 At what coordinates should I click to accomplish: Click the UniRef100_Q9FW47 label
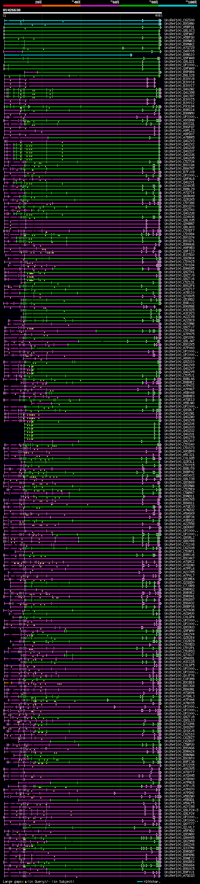[179, 34]
